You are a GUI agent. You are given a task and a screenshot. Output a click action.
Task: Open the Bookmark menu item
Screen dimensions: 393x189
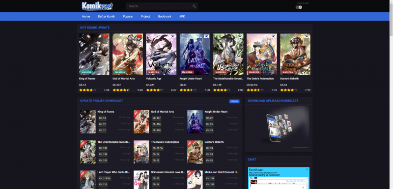click(165, 17)
